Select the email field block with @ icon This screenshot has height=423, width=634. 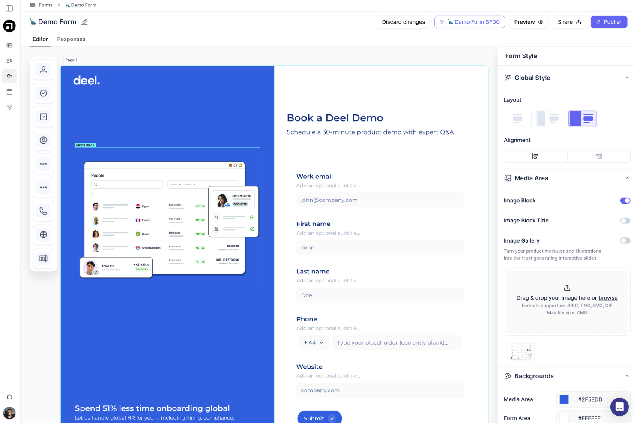coord(43,140)
